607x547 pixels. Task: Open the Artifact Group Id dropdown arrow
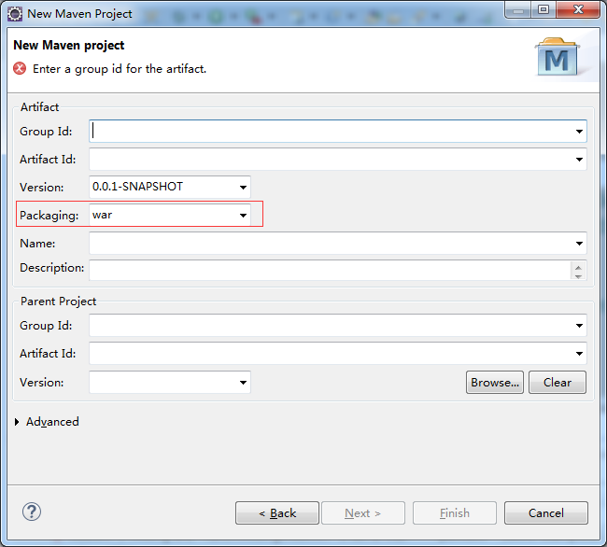(x=579, y=132)
